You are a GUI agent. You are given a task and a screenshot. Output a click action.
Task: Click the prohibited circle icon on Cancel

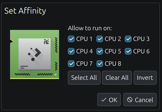(x=130, y=100)
